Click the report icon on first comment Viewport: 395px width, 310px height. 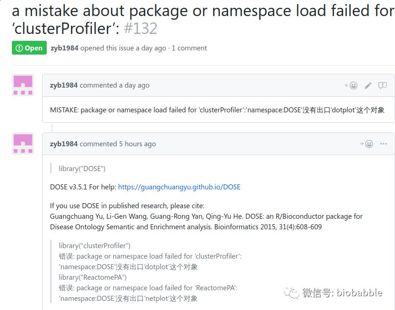click(x=383, y=85)
